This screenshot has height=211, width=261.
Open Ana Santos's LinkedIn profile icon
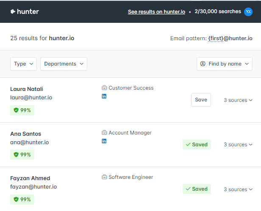tap(104, 141)
